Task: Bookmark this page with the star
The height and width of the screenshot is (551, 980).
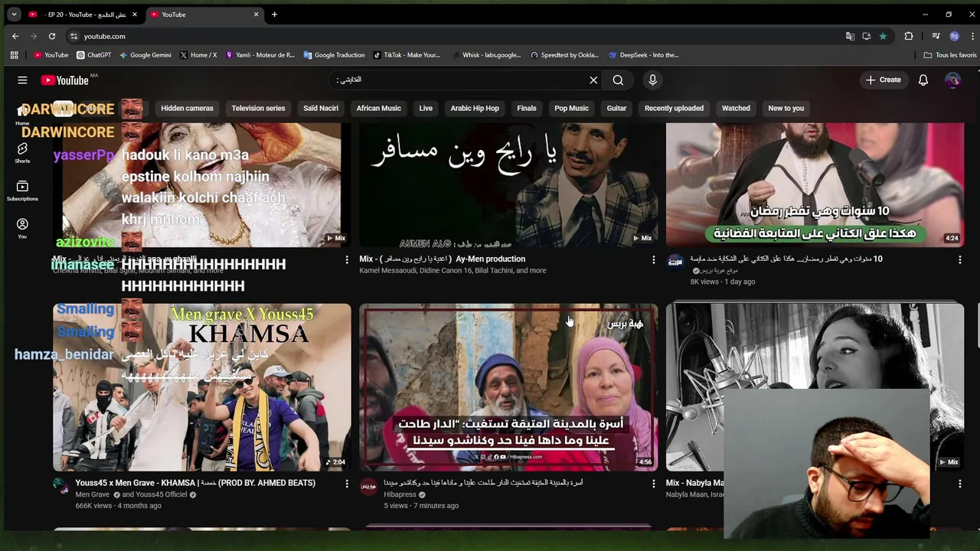Action: click(883, 36)
